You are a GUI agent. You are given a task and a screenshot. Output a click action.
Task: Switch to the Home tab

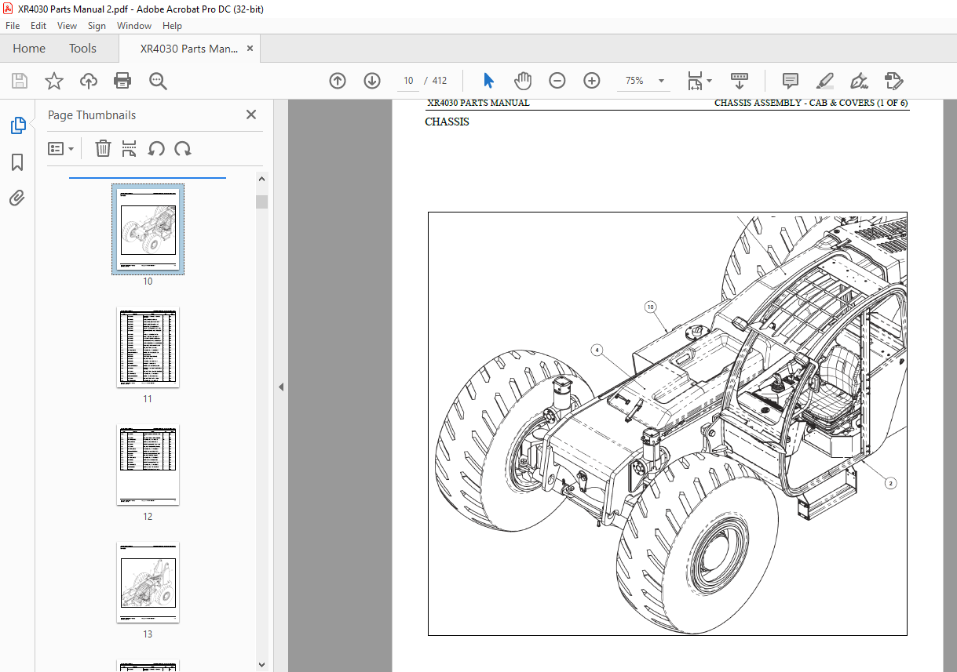click(29, 48)
